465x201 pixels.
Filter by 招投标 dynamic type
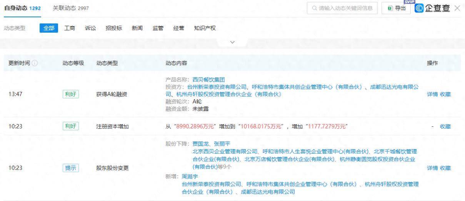coord(114,28)
